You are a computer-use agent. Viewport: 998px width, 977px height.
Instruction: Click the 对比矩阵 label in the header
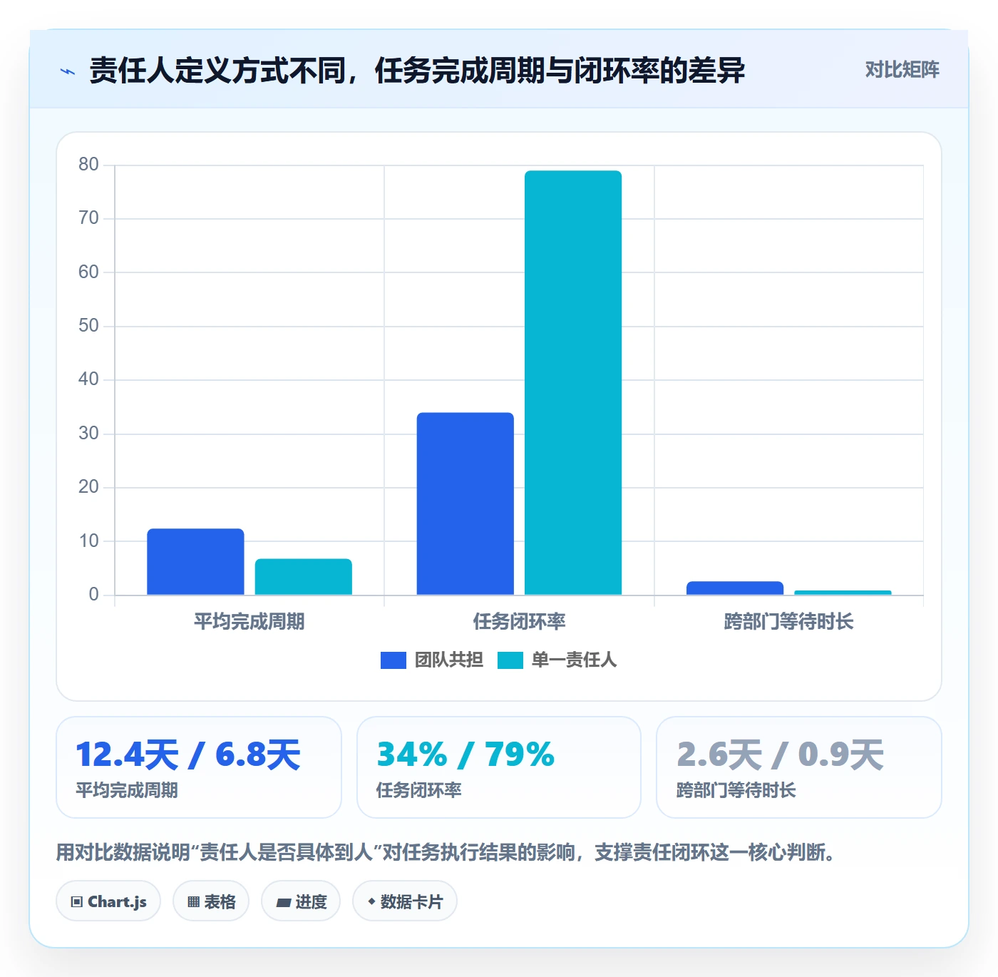902,70
